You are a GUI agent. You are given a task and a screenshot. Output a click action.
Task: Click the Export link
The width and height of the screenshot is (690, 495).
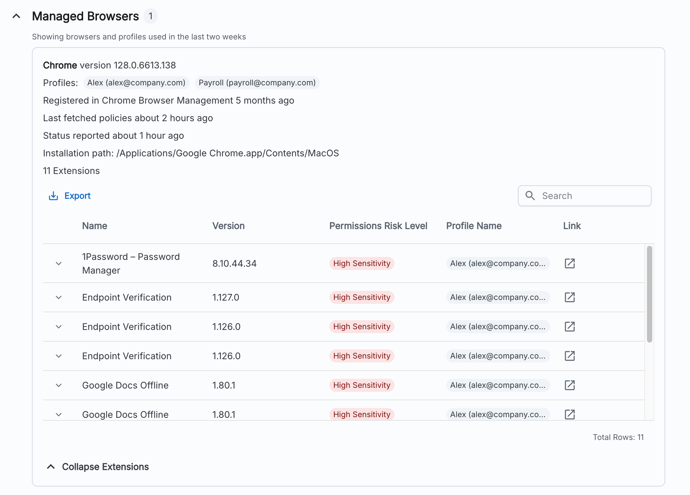pyautogui.click(x=77, y=196)
